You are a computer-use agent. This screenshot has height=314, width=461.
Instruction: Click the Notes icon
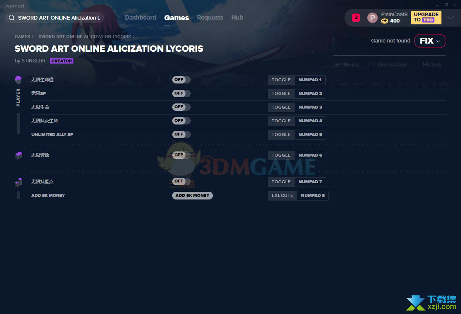(337, 65)
